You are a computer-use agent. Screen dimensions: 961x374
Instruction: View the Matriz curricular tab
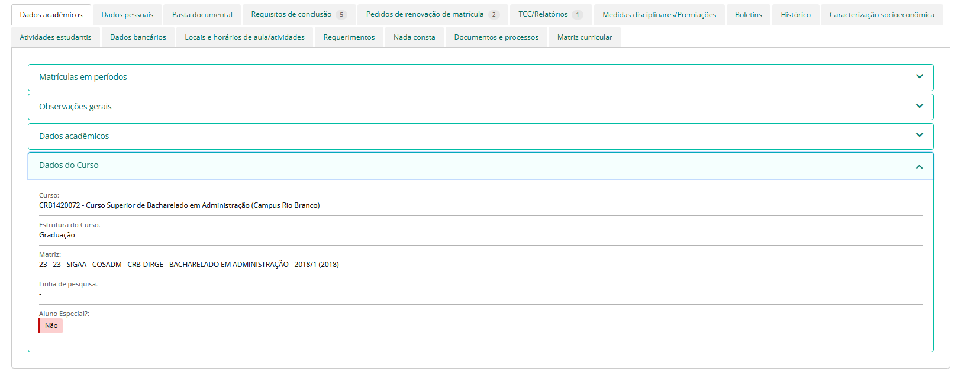pyautogui.click(x=585, y=37)
